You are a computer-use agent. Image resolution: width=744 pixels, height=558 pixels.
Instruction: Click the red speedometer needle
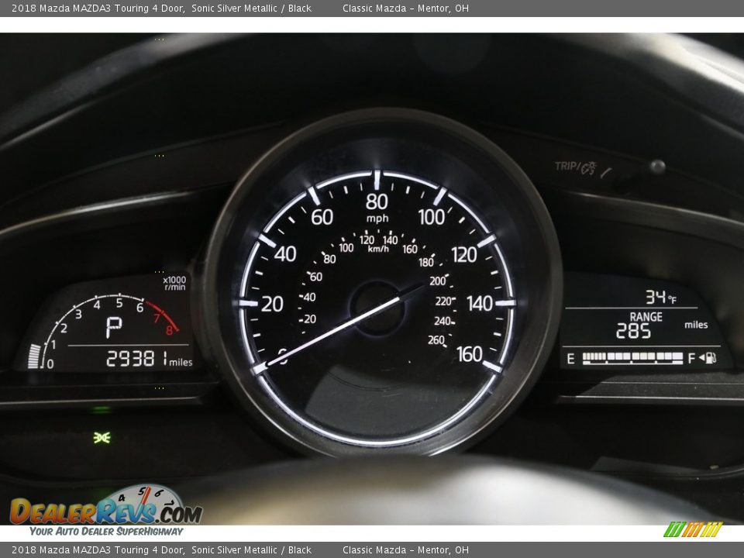point(341,329)
